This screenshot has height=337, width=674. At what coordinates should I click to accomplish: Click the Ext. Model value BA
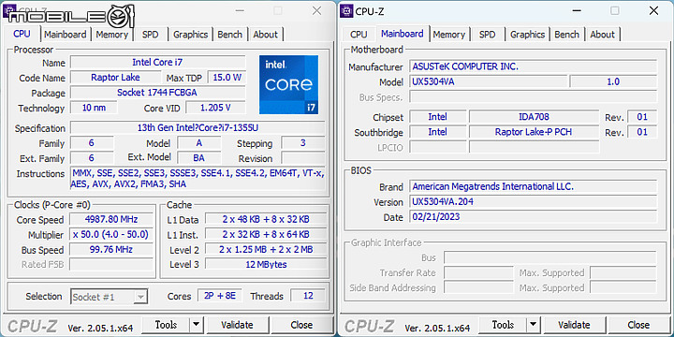coord(198,158)
